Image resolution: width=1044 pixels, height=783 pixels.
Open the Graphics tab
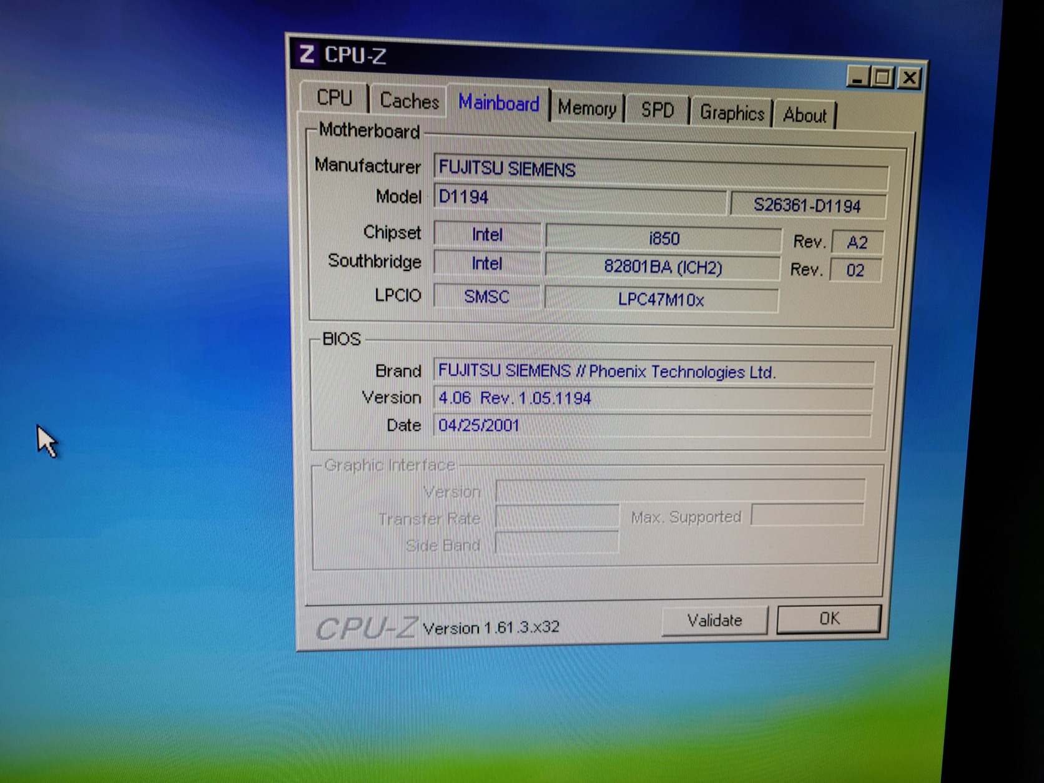[732, 113]
